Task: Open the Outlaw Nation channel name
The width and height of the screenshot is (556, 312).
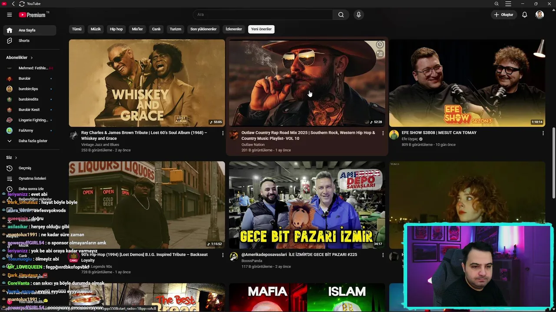Action: point(253,145)
